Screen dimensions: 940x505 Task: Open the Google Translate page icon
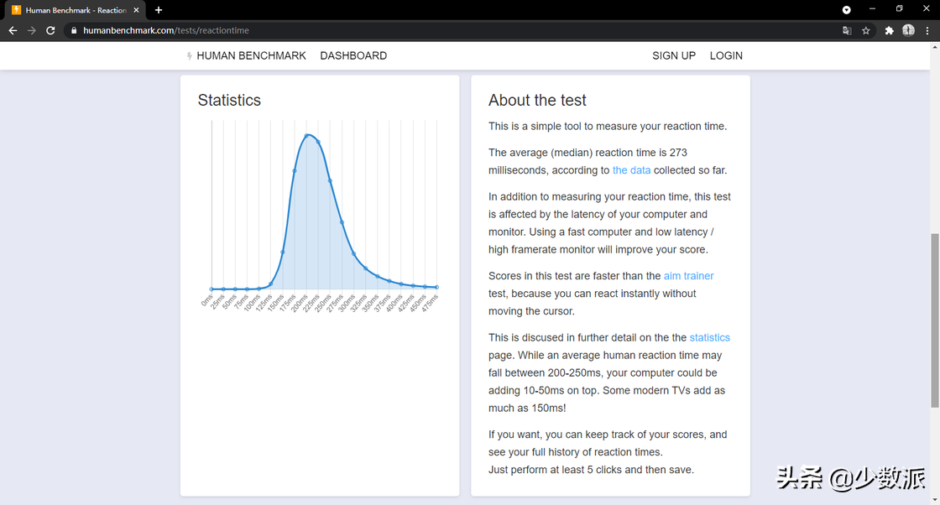coord(847,30)
